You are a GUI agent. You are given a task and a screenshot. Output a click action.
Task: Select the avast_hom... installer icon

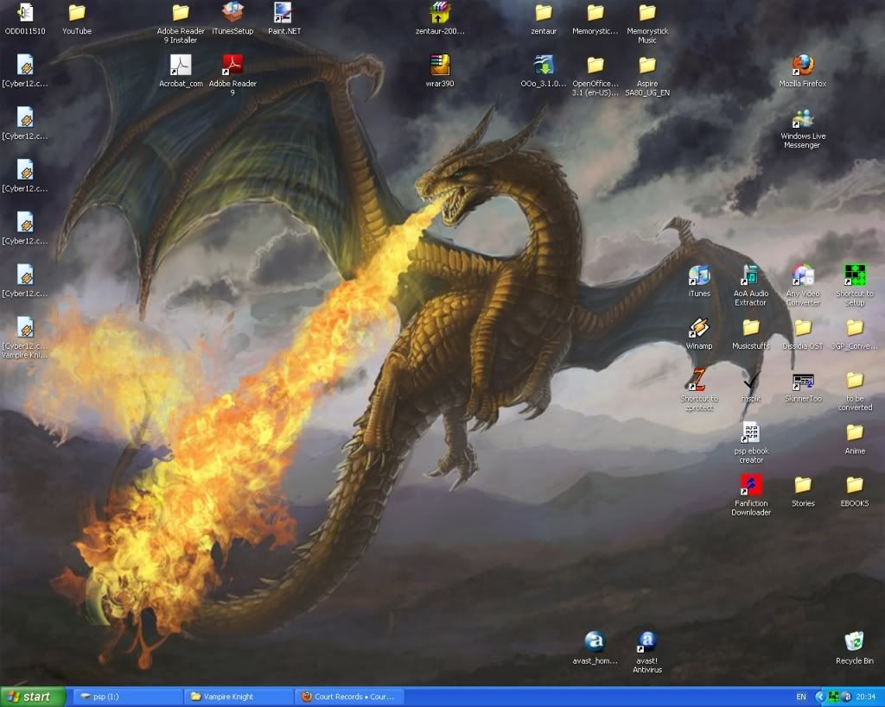coord(595,641)
